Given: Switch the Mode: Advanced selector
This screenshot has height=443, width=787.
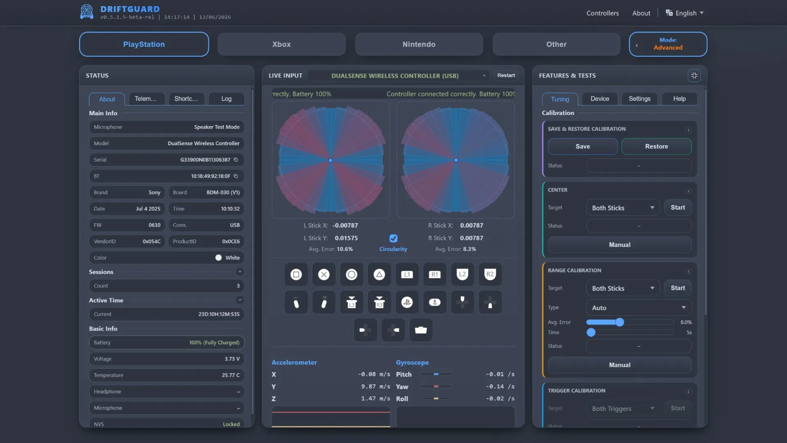Looking at the screenshot, I should (668, 44).
